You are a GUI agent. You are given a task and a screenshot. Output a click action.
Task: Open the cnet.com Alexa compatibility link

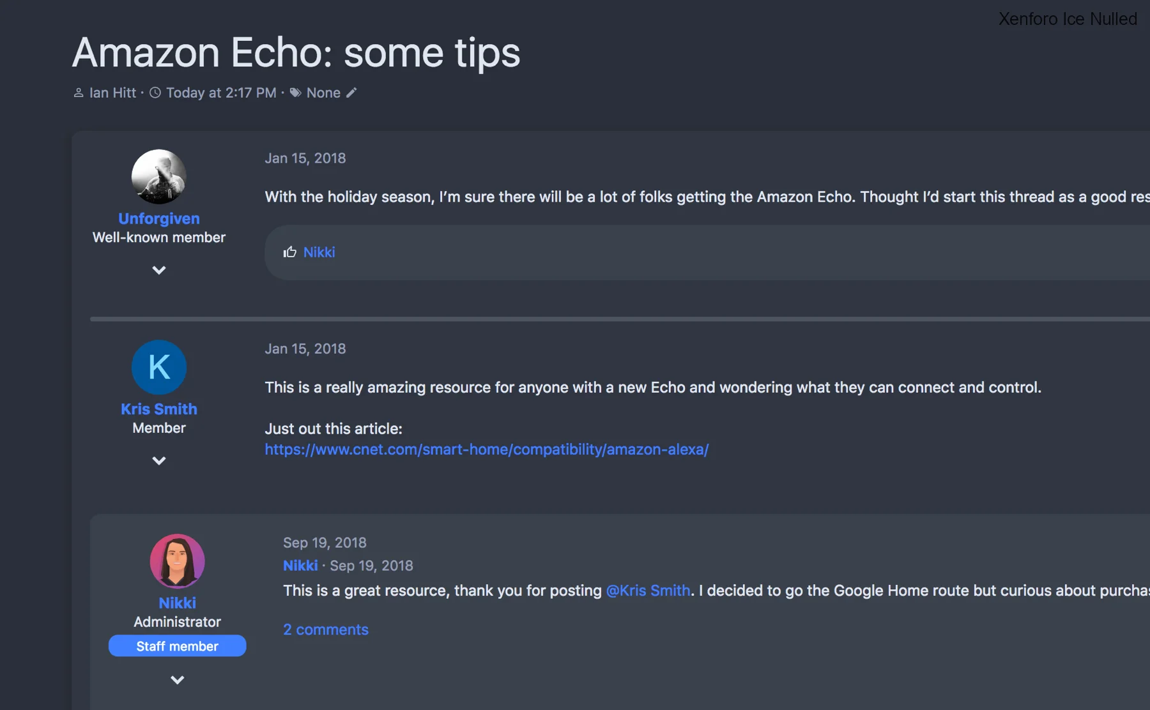[x=487, y=449]
